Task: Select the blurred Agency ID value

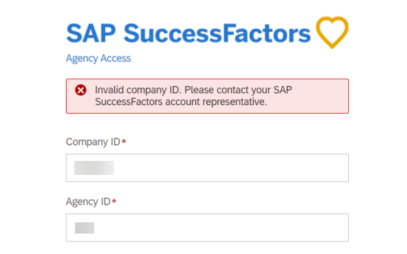Action: 85,228
